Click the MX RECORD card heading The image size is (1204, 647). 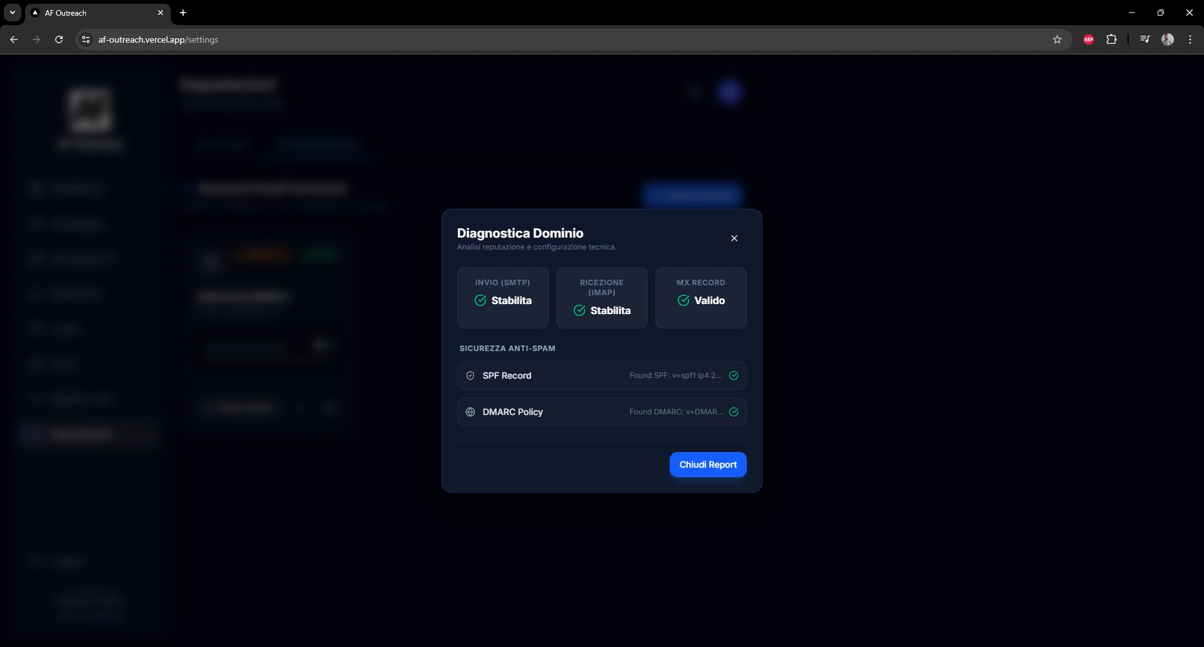(x=700, y=283)
